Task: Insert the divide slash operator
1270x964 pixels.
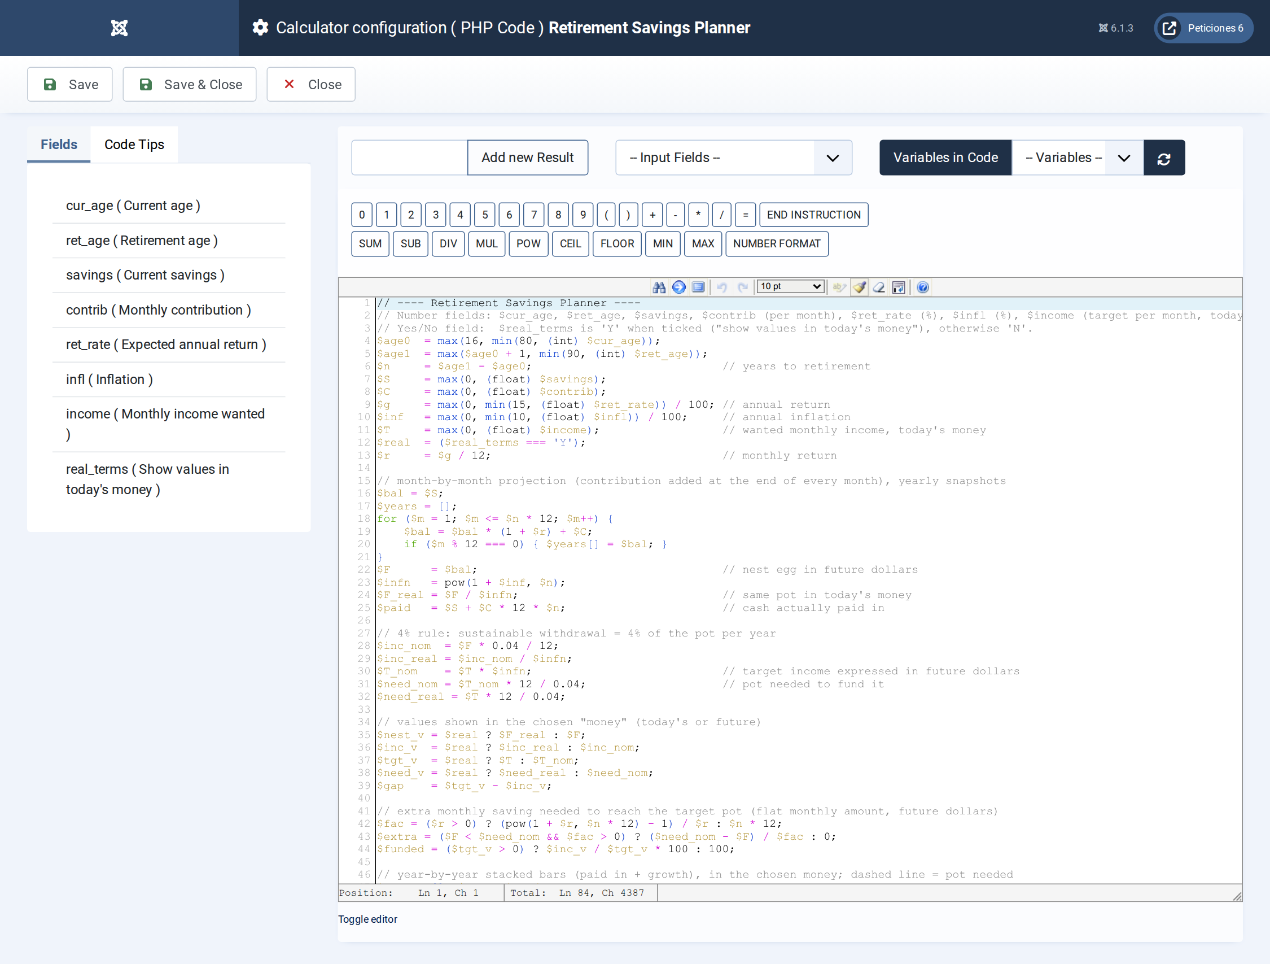Action: (x=722, y=215)
